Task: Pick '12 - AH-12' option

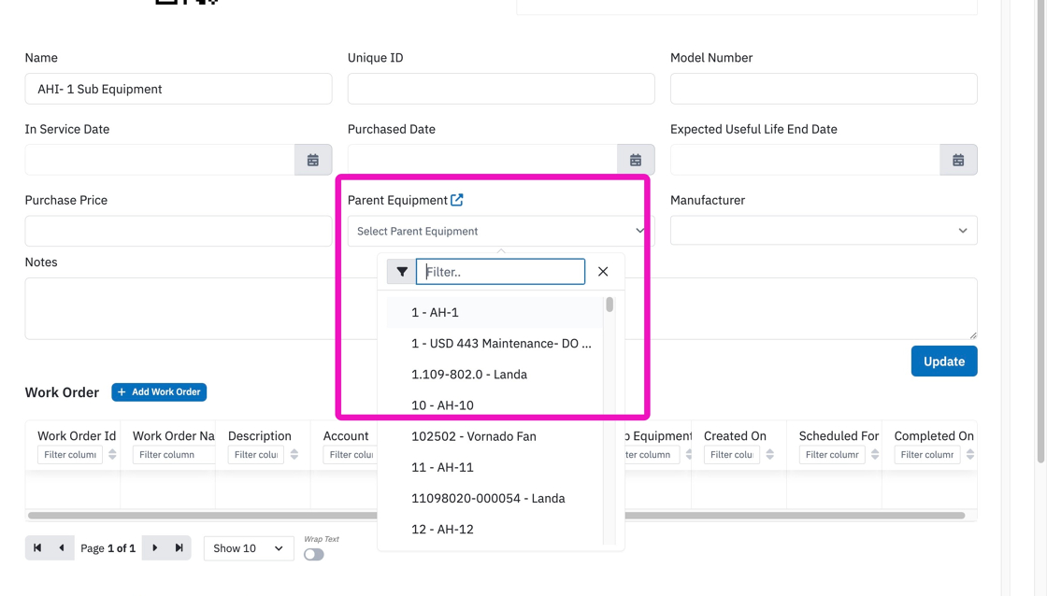Action: pyautogui.click(x=495, y=530)
